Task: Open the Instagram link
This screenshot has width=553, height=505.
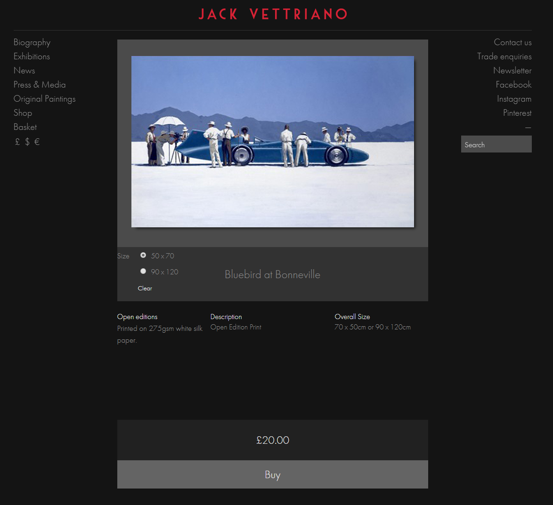Action: coord(514,99)
